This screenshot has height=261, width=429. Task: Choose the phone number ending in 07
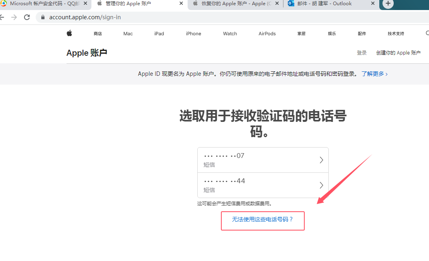pyautogui.click(x=263, y=160)
